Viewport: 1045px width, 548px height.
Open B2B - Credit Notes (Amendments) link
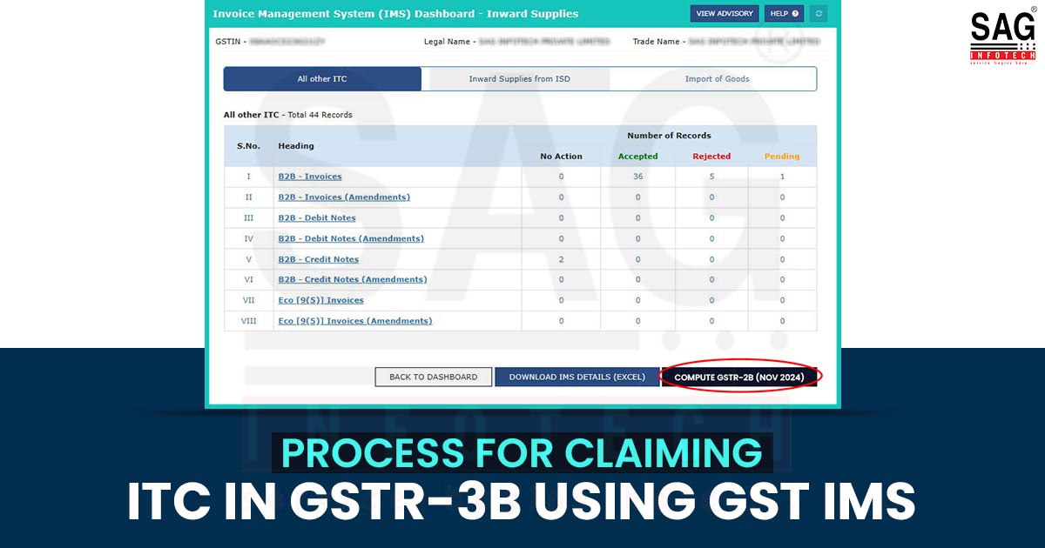[352, 279]
